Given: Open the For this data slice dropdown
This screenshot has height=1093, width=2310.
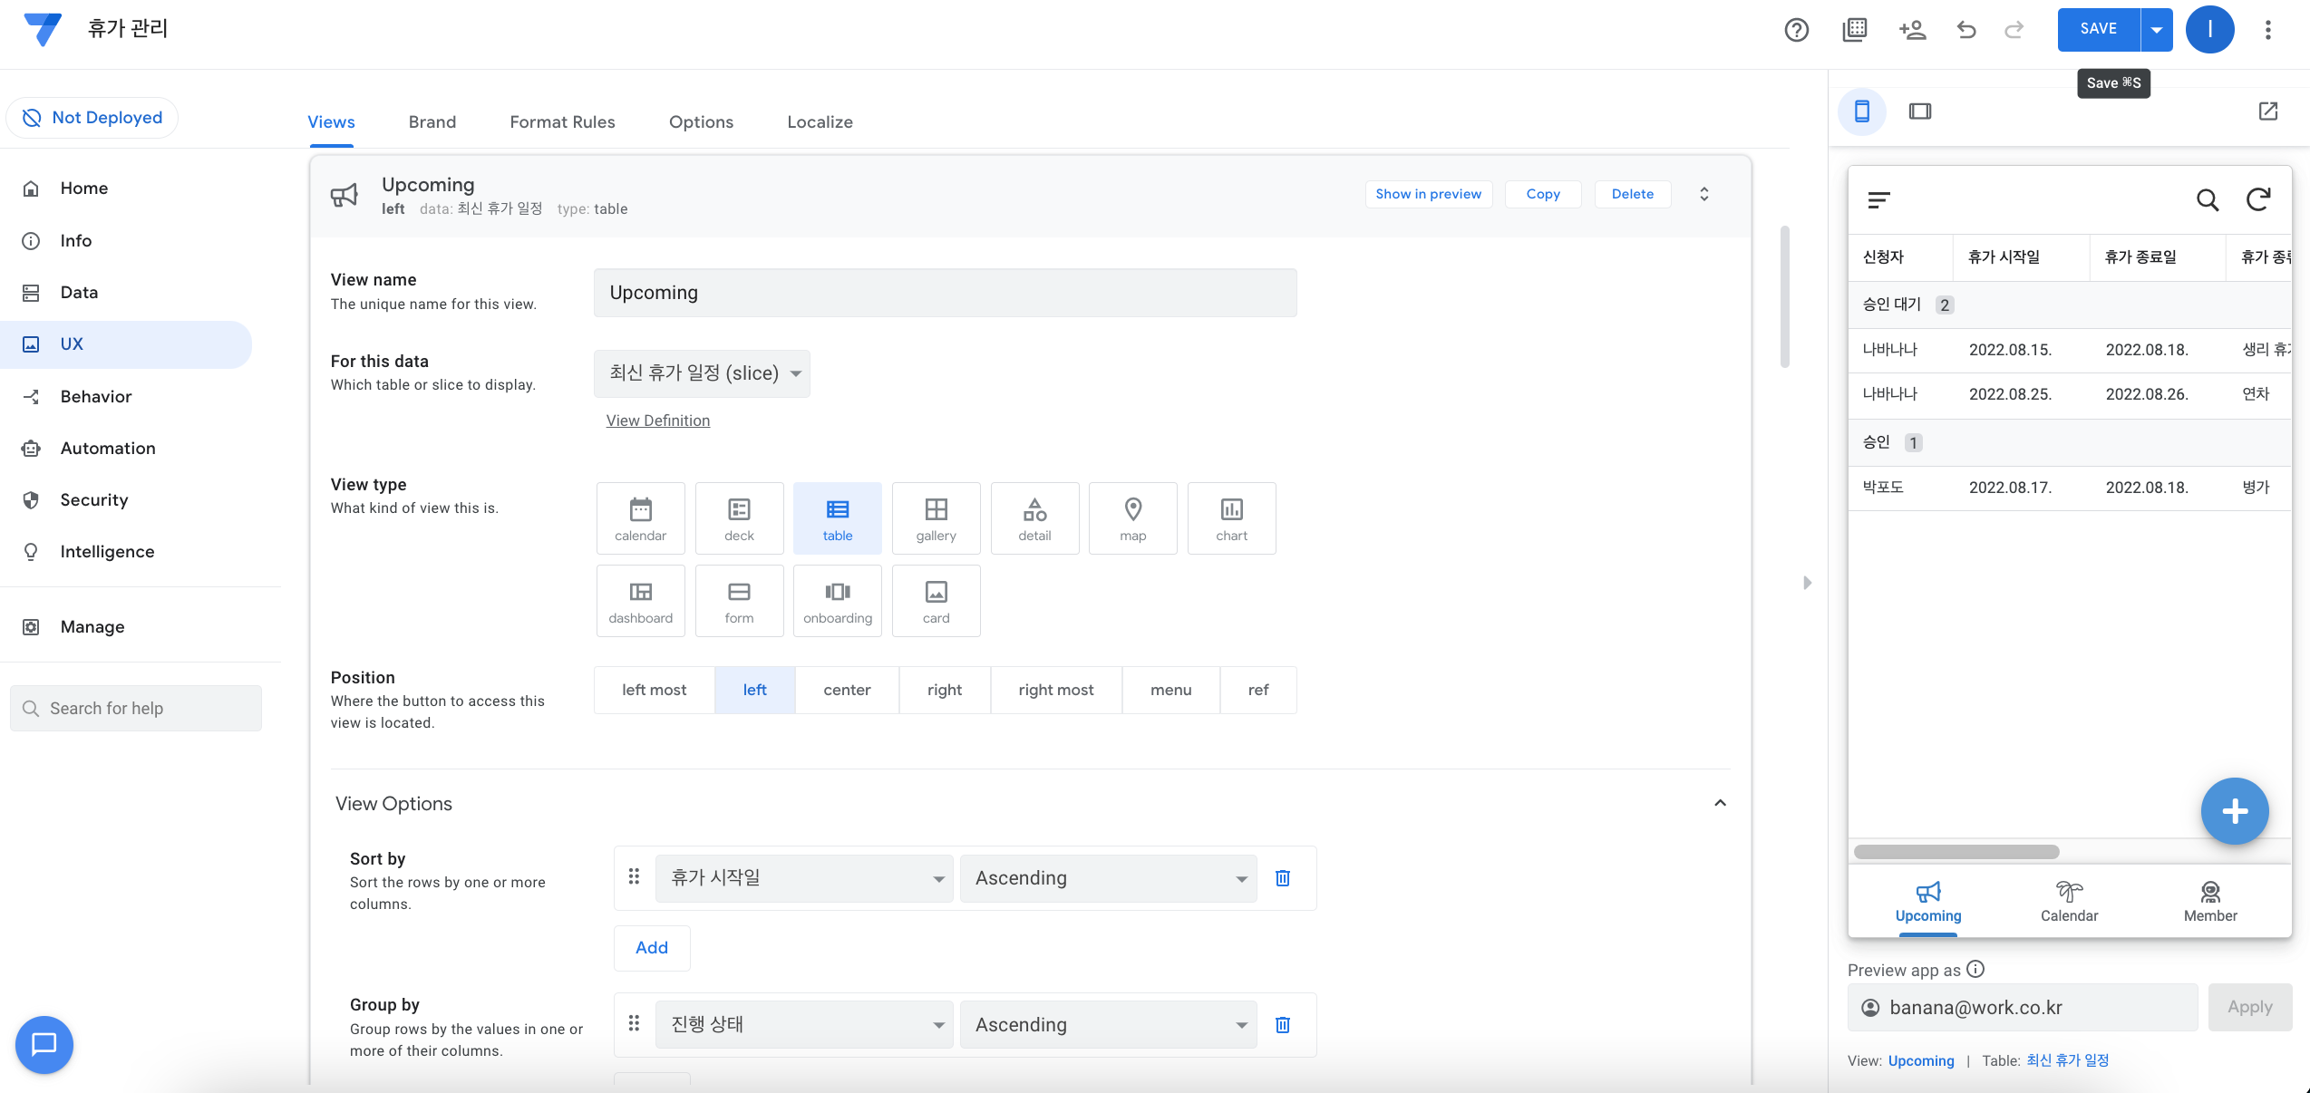Looking at the screenshot, I should point(702,373).
